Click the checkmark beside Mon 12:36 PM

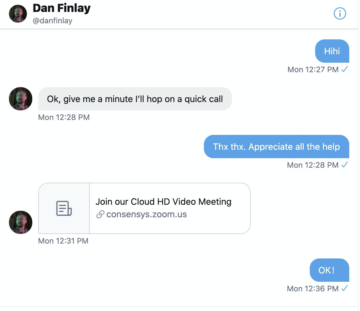coord(345,288)
